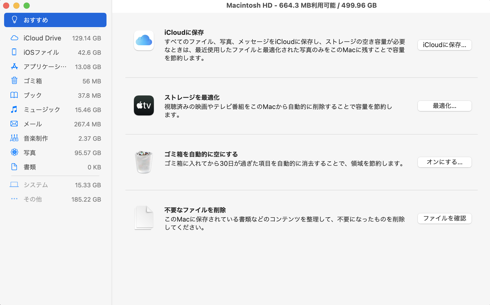Screen dimensions: 490x305
Task: Click the 最適化... button
Action: click(444, 106)
